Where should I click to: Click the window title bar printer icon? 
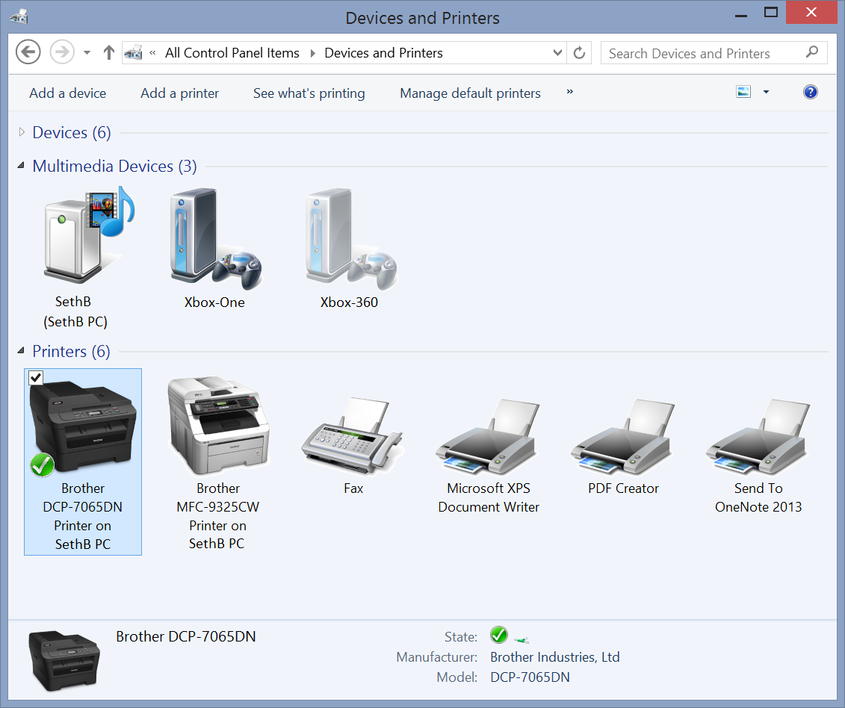[x=19, y=16]
